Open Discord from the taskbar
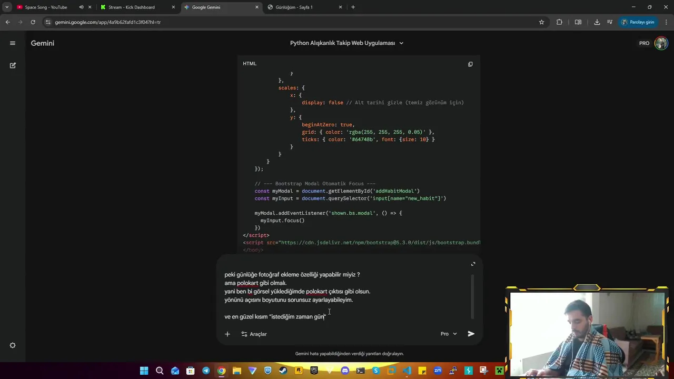 click(x=345, y=371)
